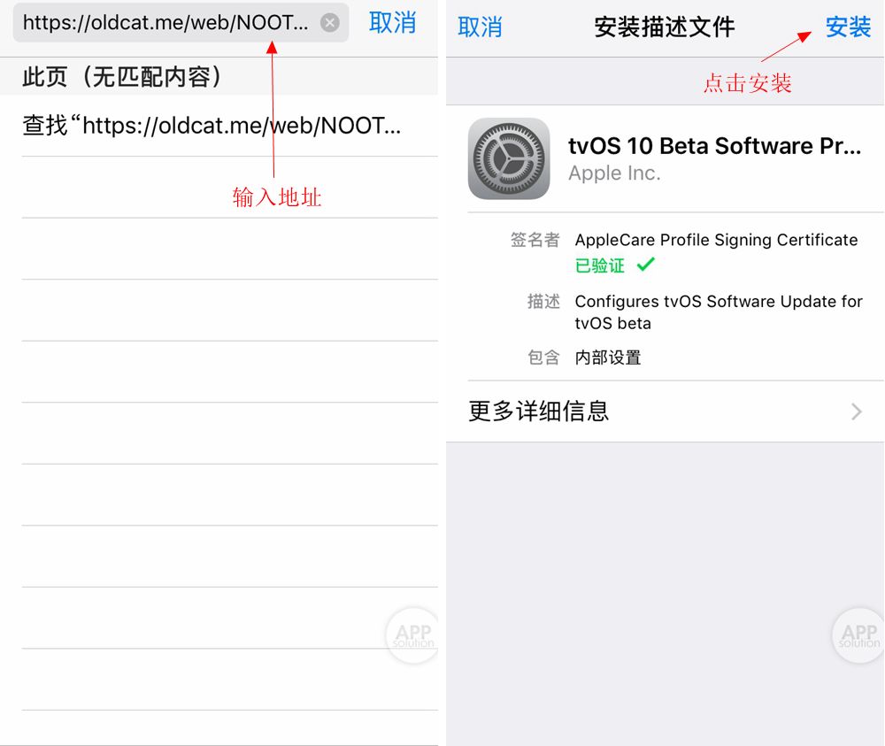Tap 安装 to install the profile
The image size is (885, 746).
(x=848, y=27)
